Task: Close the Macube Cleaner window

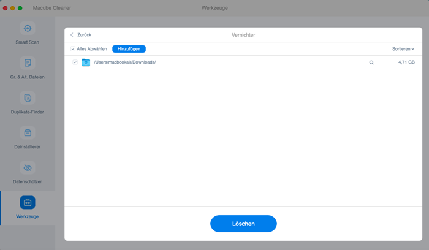Action: point(5,8)
